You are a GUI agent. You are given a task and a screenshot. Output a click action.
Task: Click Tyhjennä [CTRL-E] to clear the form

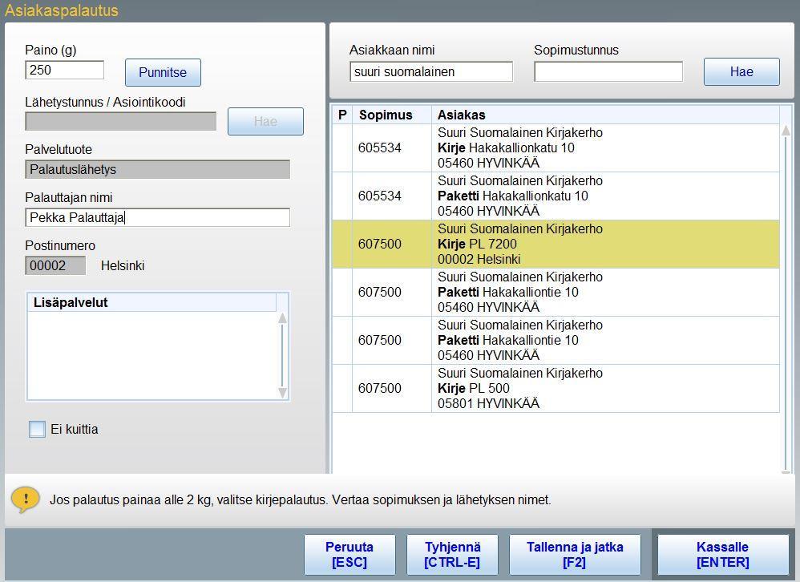[x=452, y=555]
